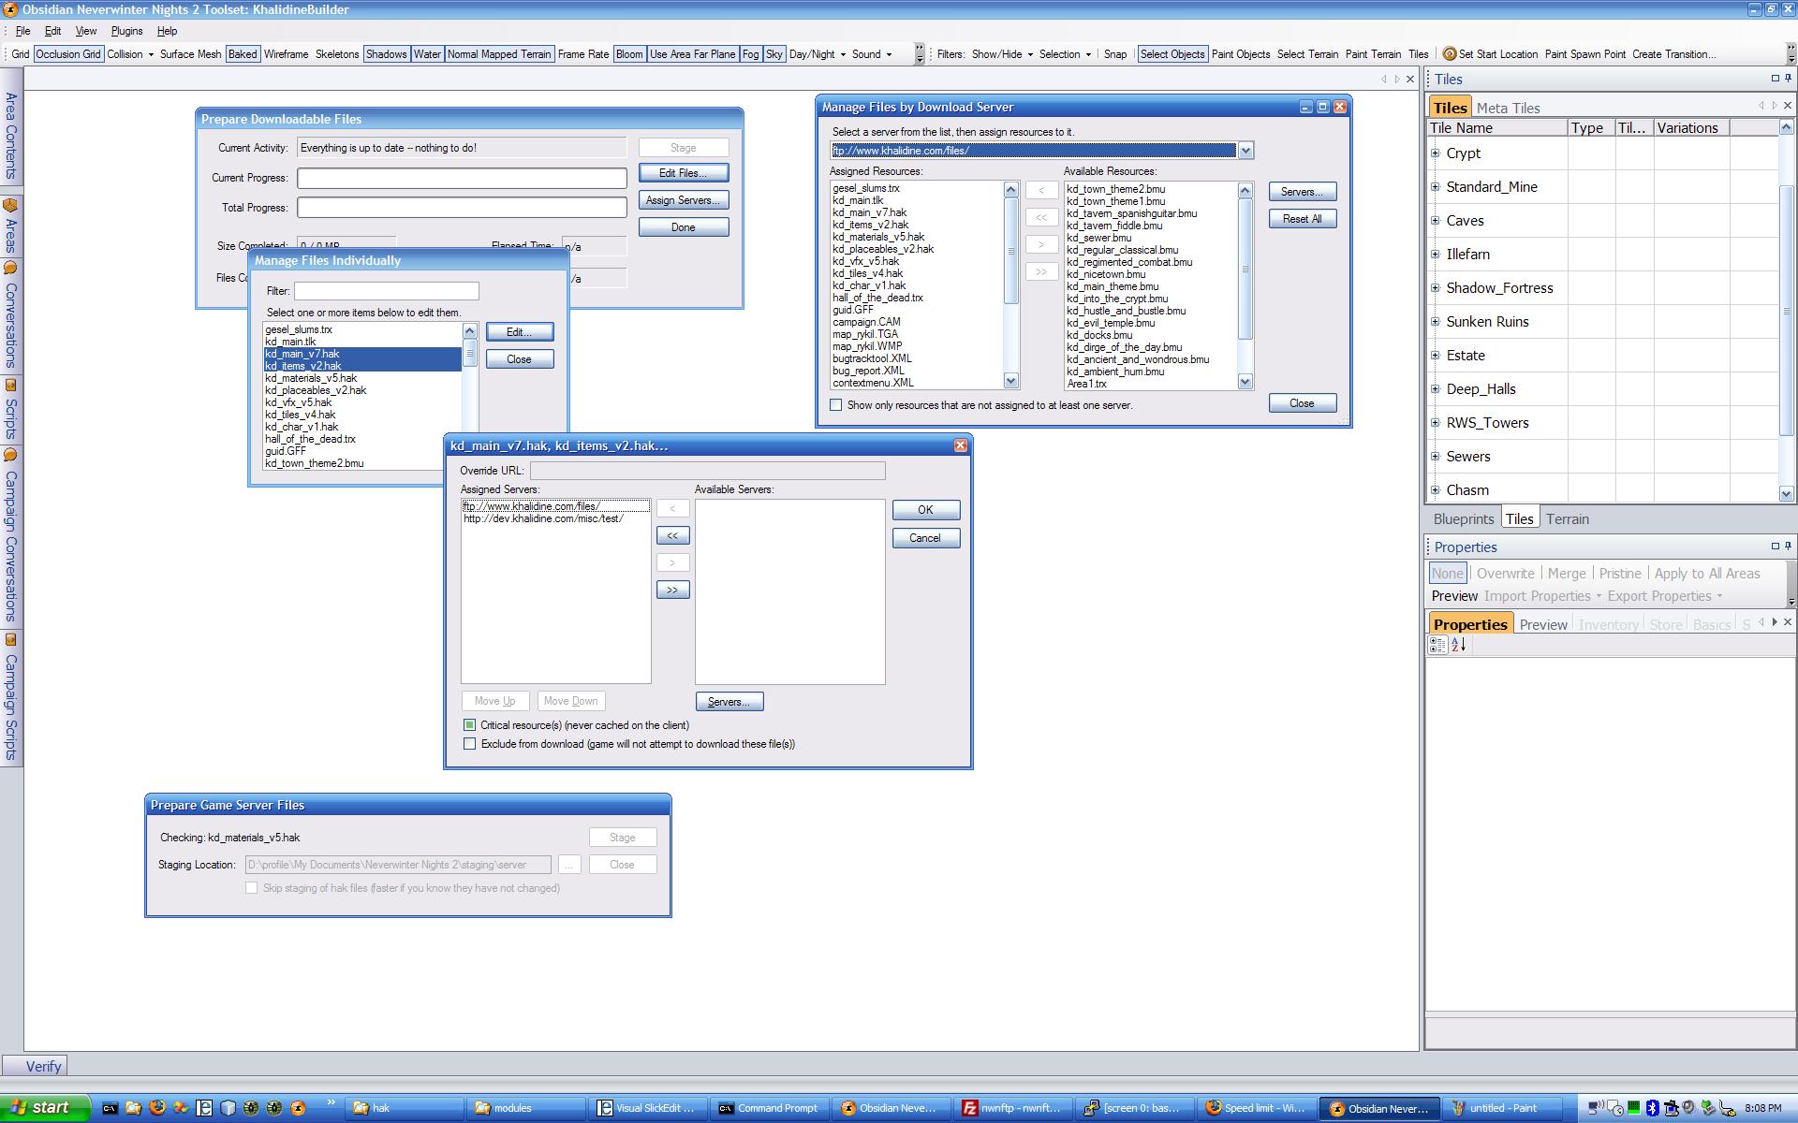
Task: Open the Conversations side panel icon
Action: (11, 268)
